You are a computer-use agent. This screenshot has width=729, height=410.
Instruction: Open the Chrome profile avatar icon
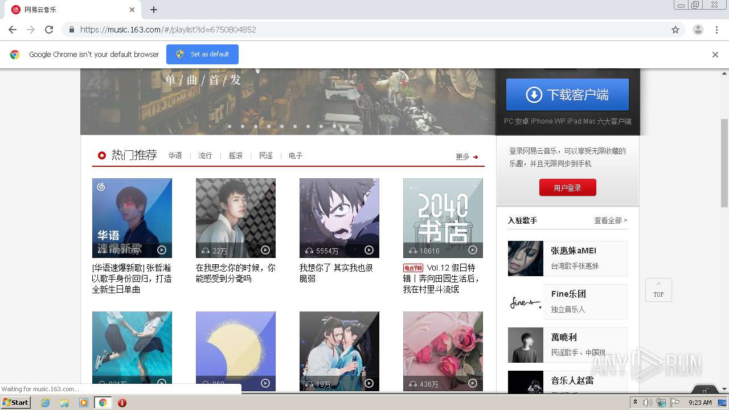point(698,30)
